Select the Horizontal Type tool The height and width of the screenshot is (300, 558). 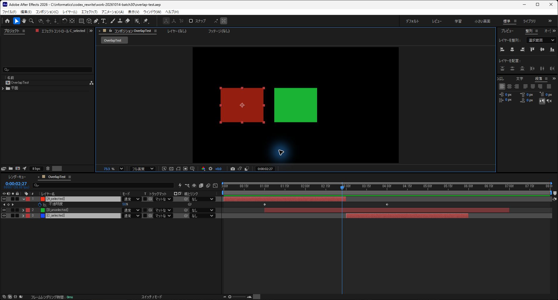pyautogui.click(x=103, y=21)
